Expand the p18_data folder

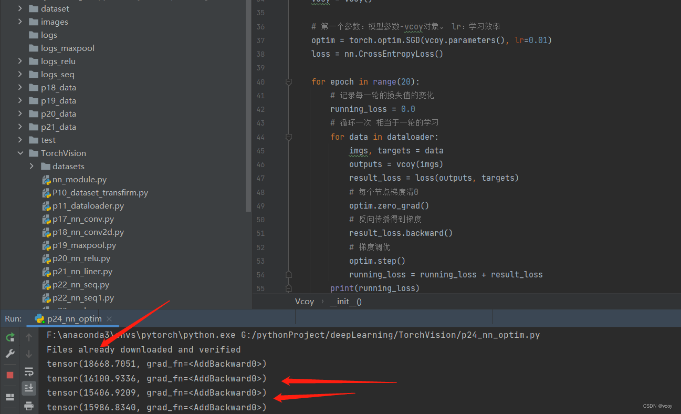pyautogui.click(x=20, y=87)
